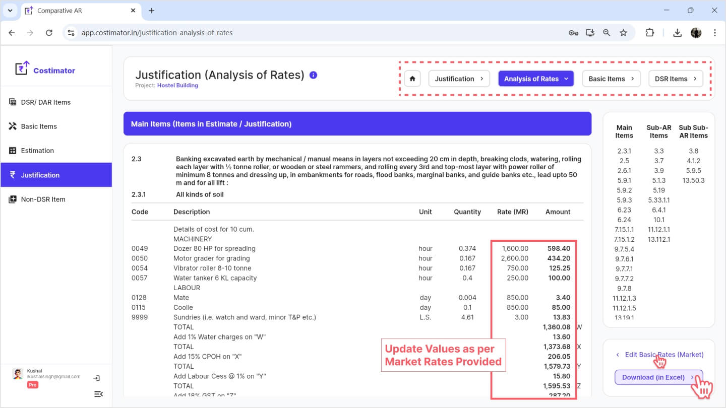Select main item 9.7.5.4 in index
Image resolution: width=726 pixels, height=408 pixels.
[x=624, y=249]
